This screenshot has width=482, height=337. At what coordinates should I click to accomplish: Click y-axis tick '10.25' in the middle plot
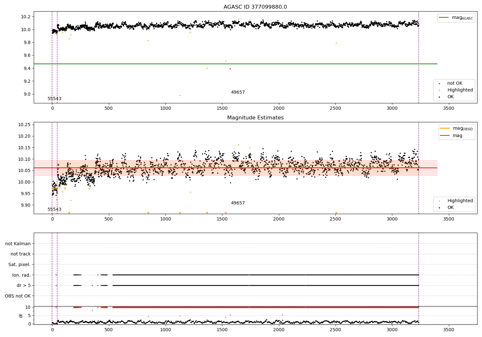click(x=24, y=125)
